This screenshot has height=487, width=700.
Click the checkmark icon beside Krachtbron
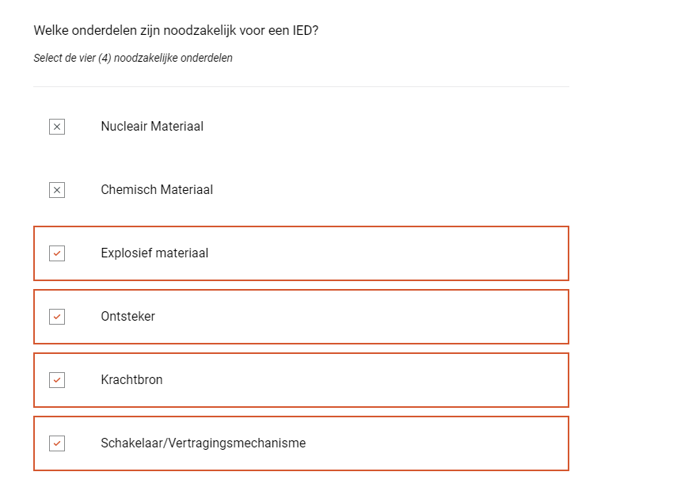point(57,380)
